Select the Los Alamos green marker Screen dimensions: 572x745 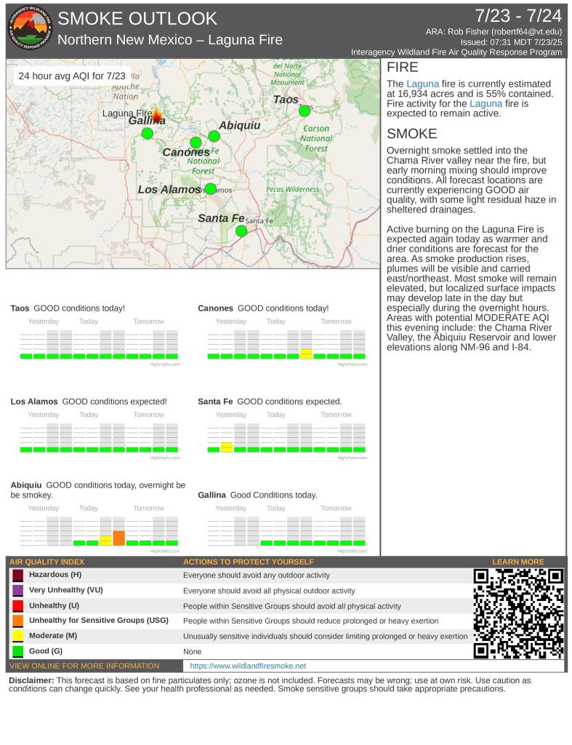[210, 189]
